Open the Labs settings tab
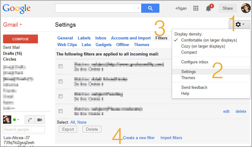This screenshot has width=252, height=147. [86, 45]
